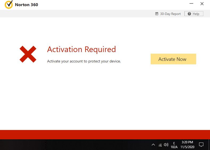Click the Norton 360 title text

coord(27,5)
